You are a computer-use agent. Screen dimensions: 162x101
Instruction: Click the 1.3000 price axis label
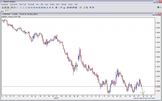[x=158, y=52]
